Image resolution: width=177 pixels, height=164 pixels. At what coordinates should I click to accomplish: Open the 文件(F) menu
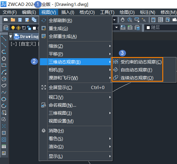coord(10,12)
